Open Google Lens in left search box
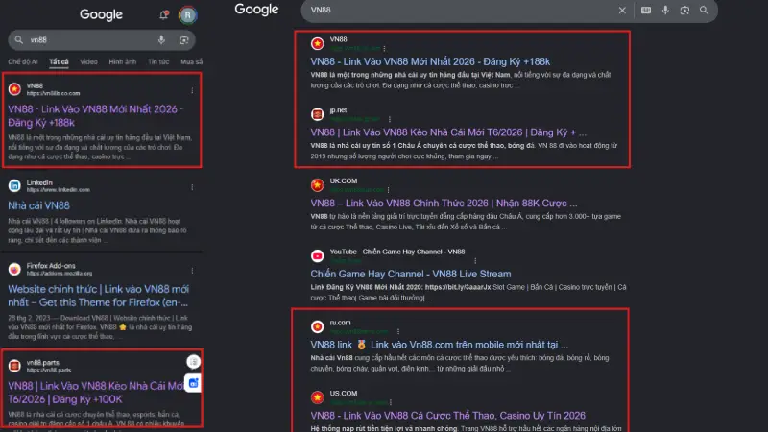The image size is (768, 432). pyautogui.click(x=184, y=40)
